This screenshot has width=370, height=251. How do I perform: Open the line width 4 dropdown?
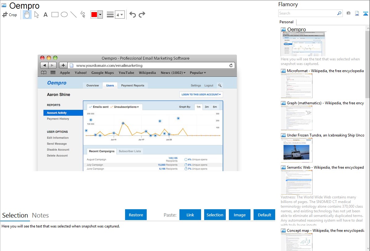click(120, 15)
